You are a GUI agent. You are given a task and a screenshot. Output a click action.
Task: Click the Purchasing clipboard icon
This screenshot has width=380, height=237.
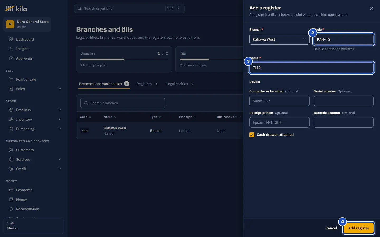[11, 129]
